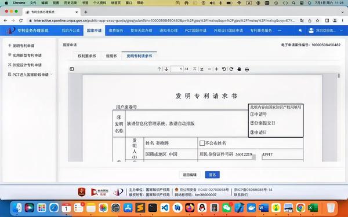Select 国家申请 navigation item
The image size is (348, 217).
click(94, 30)
